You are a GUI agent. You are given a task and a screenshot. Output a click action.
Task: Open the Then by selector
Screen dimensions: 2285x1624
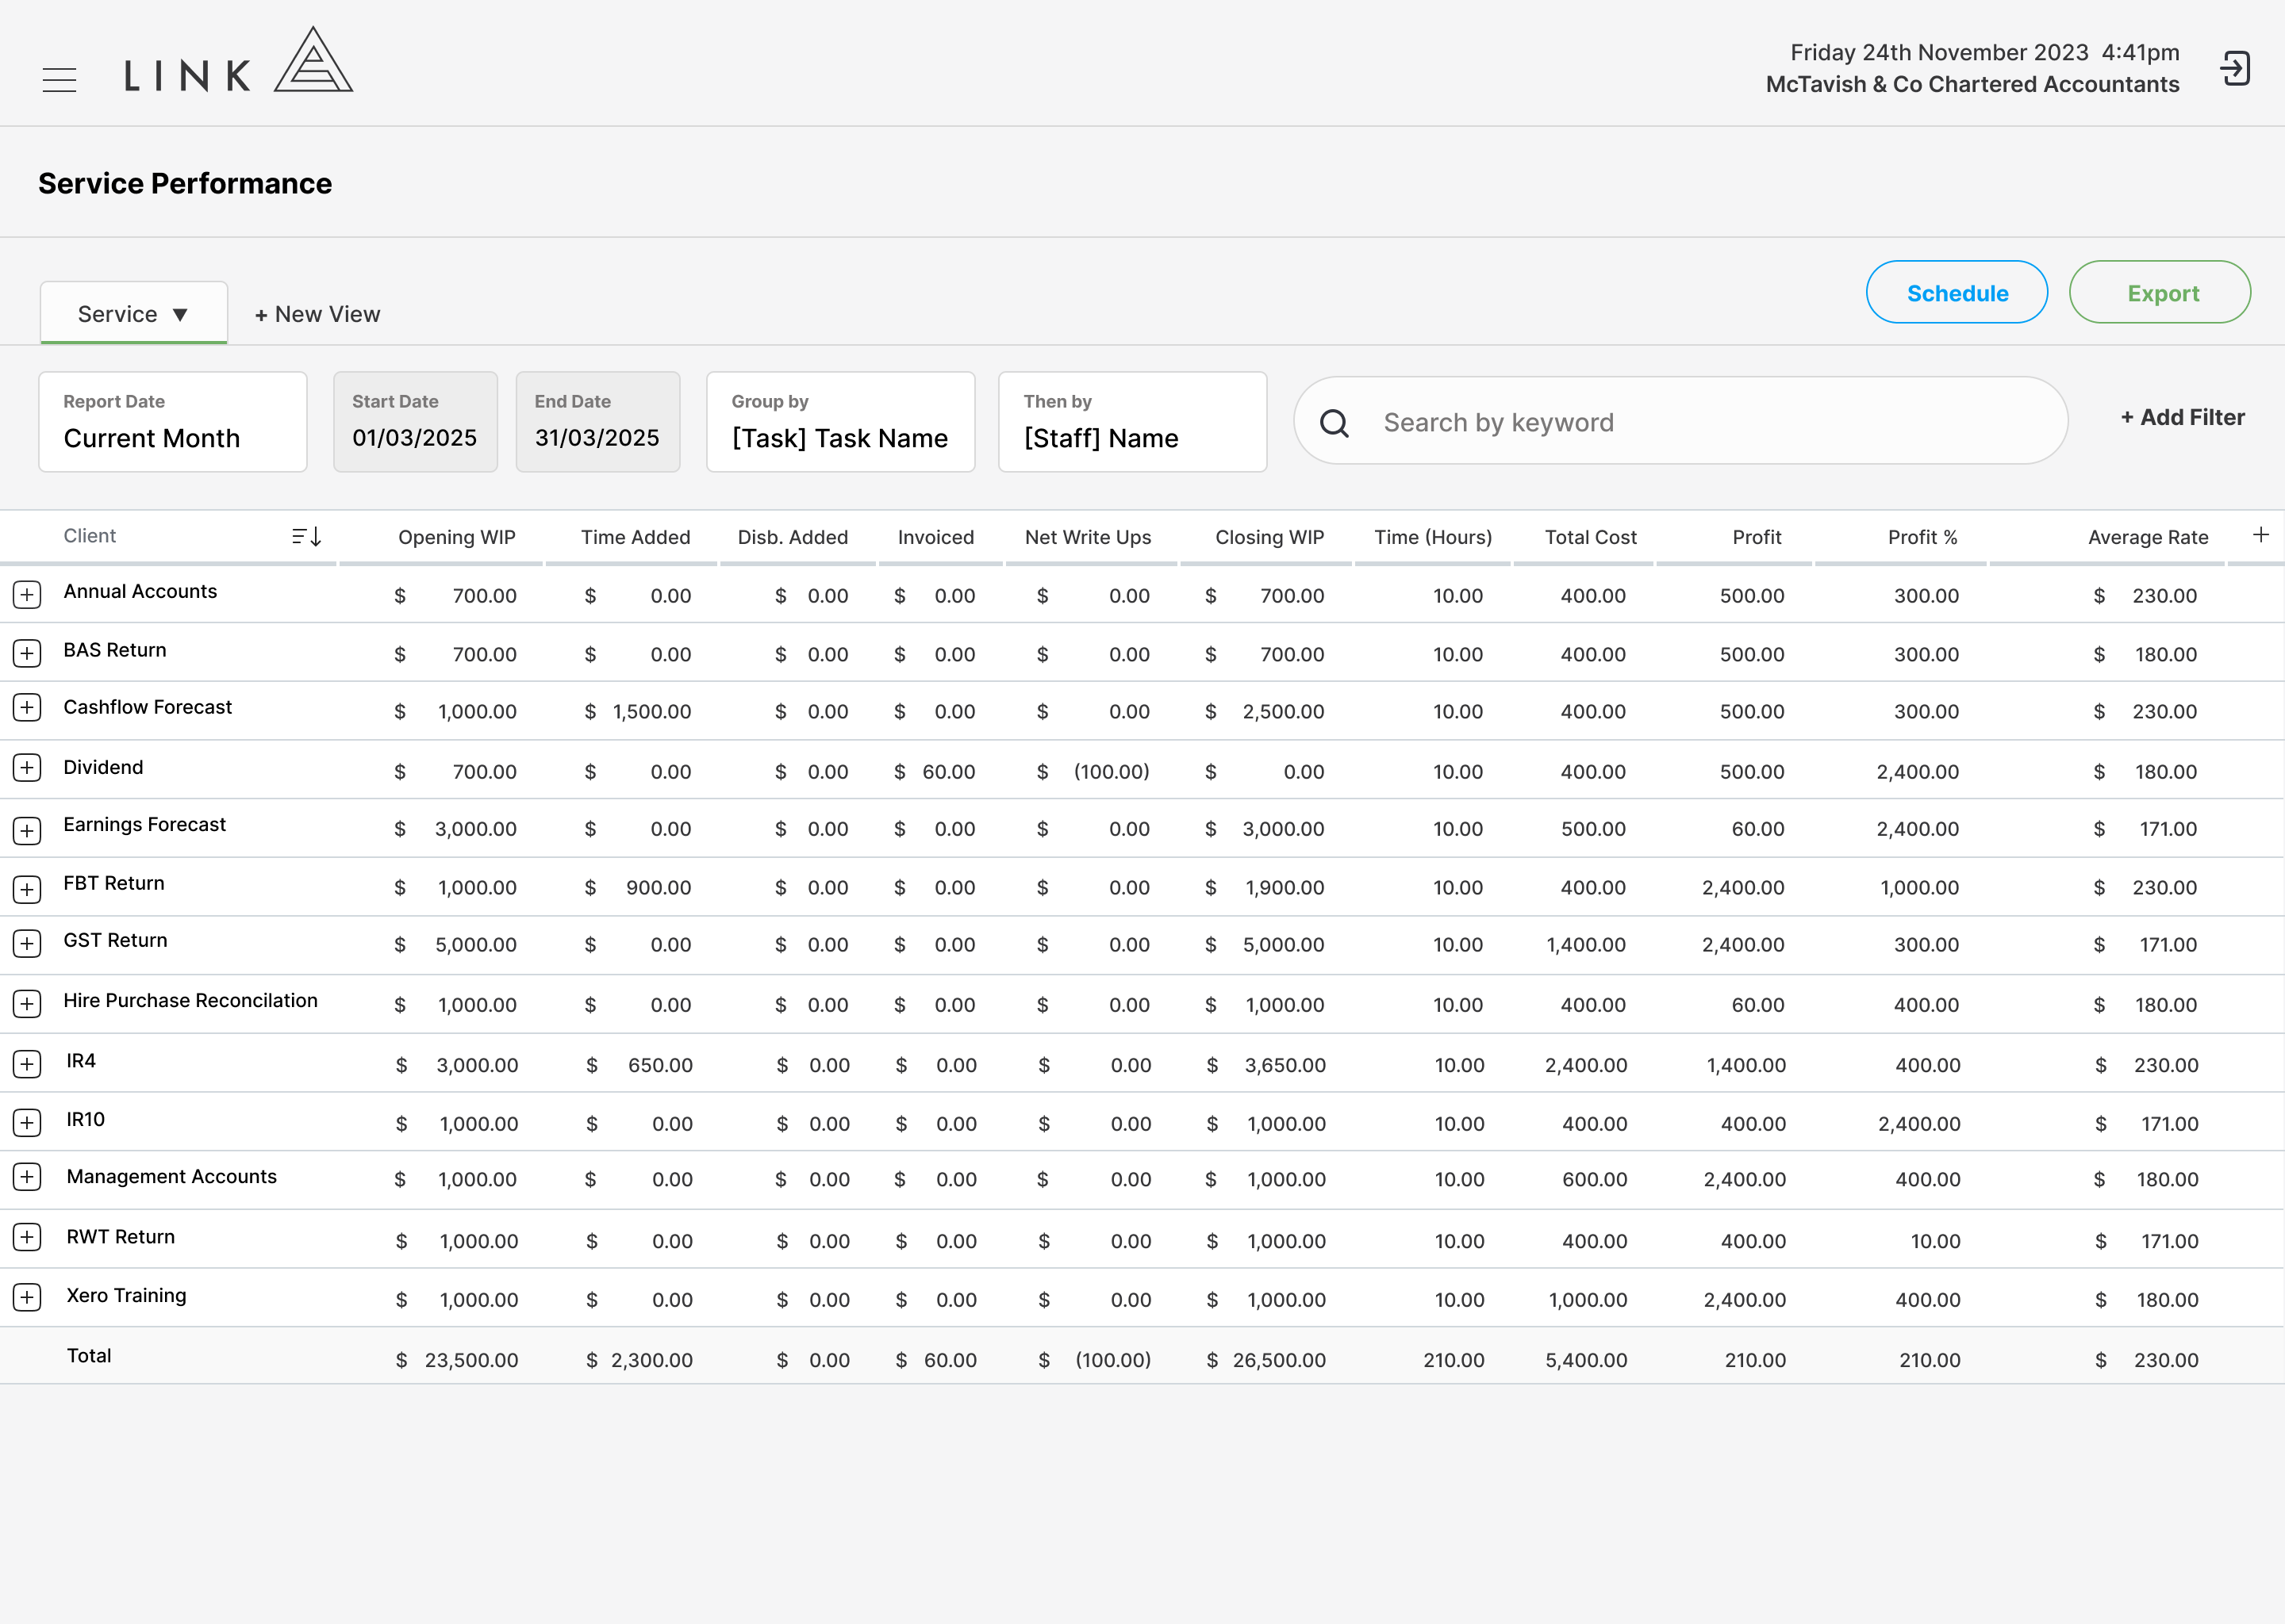click(x=1132, y=422)
